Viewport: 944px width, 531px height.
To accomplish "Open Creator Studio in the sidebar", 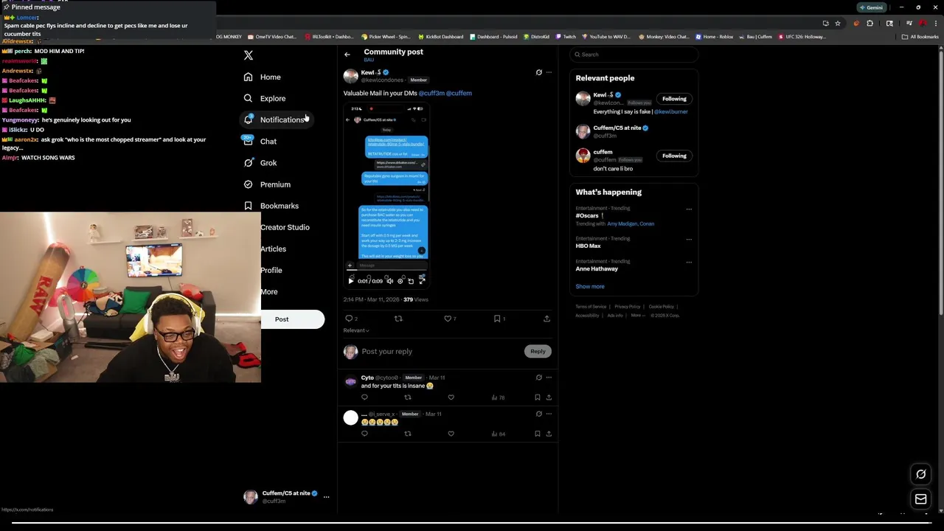I will pos(285,227).
